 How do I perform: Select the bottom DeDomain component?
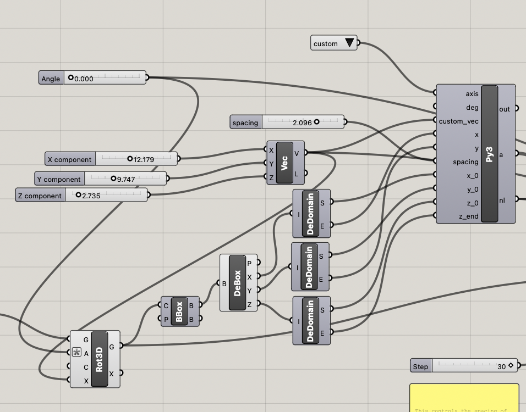pos(310,321)
